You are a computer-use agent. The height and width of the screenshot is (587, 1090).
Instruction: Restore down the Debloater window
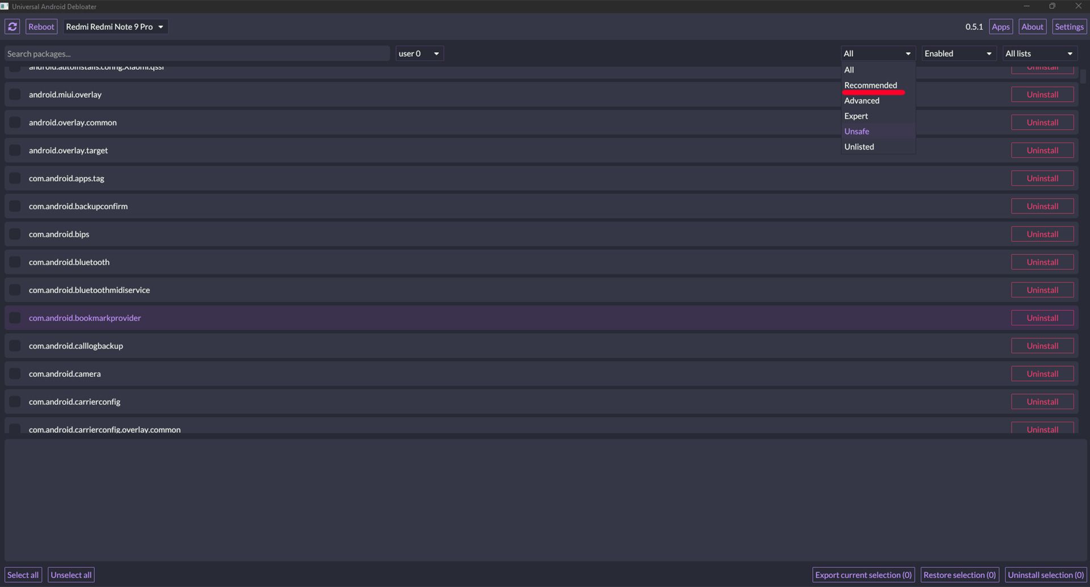point(1052,6)
